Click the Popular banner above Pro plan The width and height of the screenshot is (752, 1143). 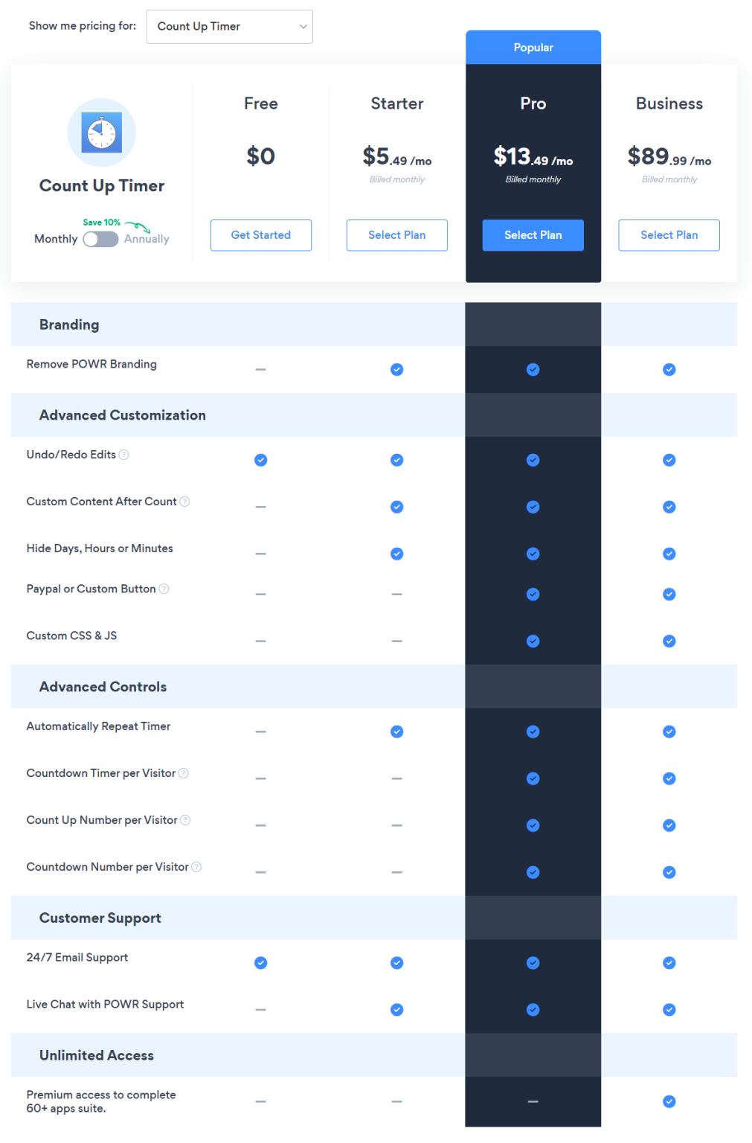(x=533, y=47)
